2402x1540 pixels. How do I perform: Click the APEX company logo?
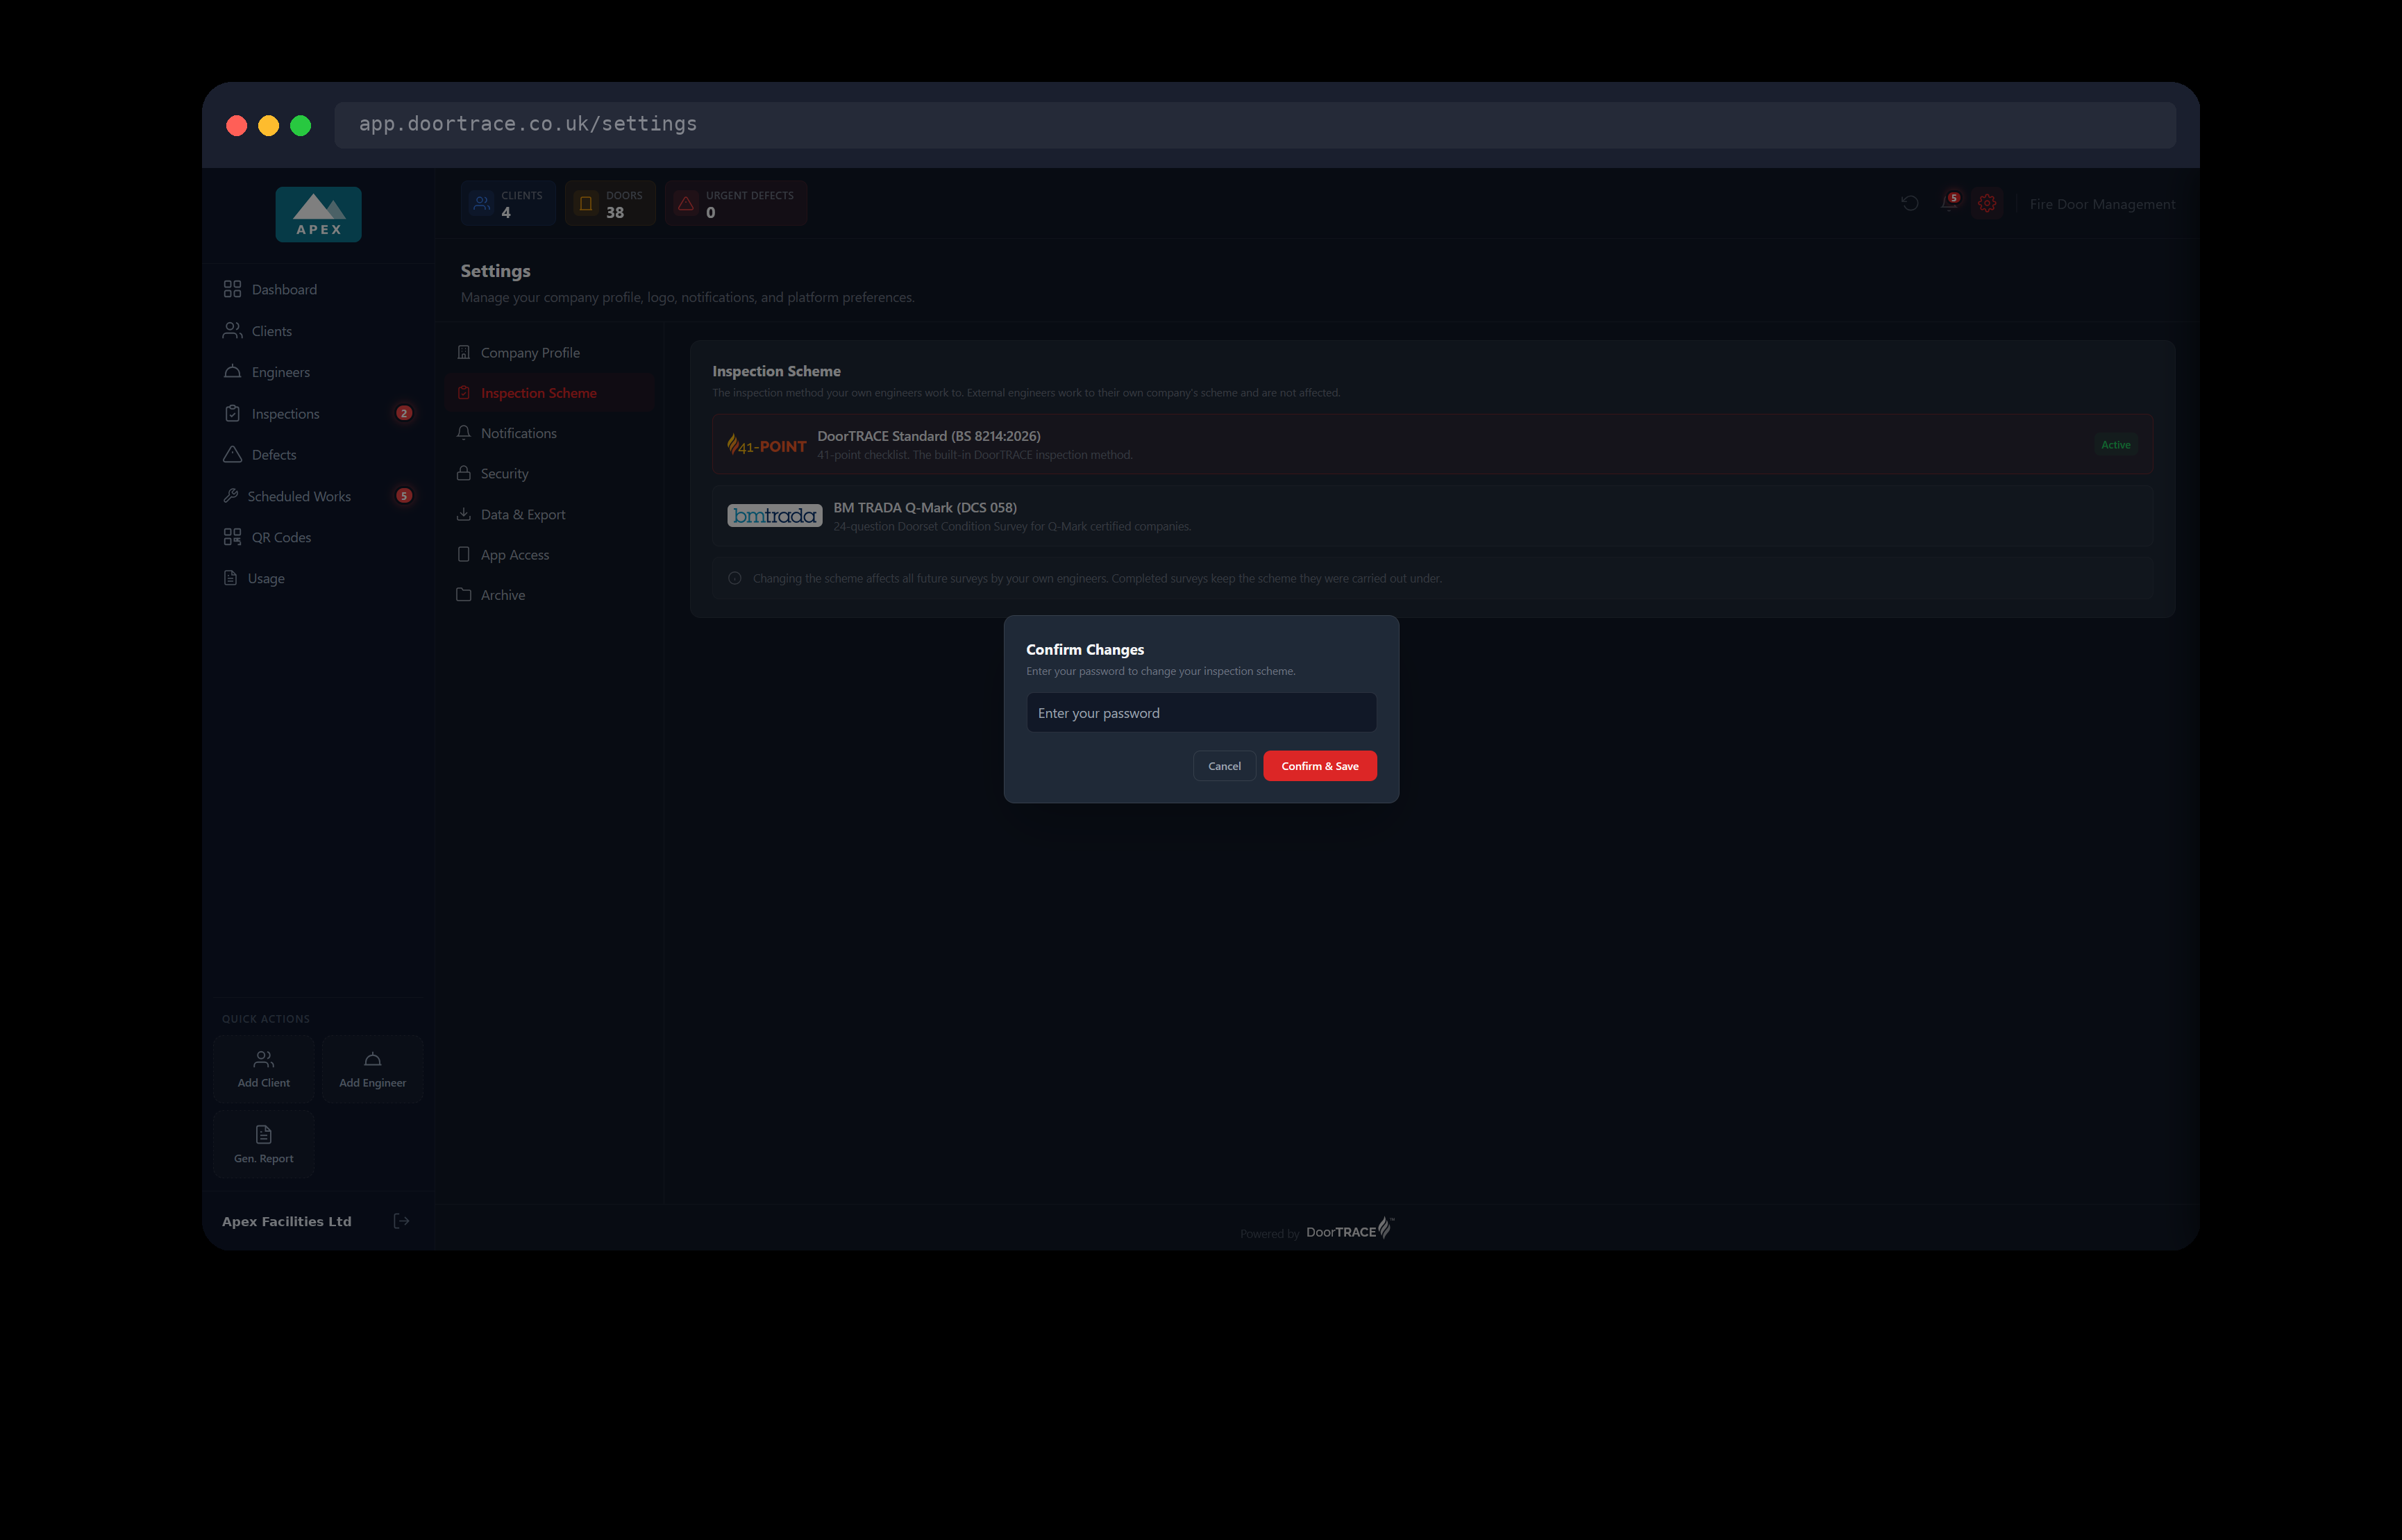[319, 214]
